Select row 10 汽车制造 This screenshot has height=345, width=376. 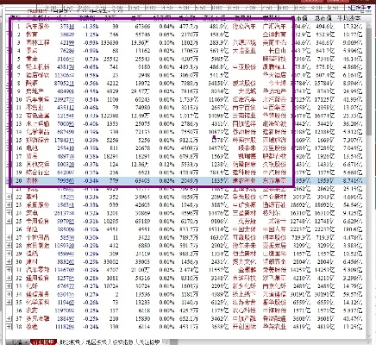185,99
